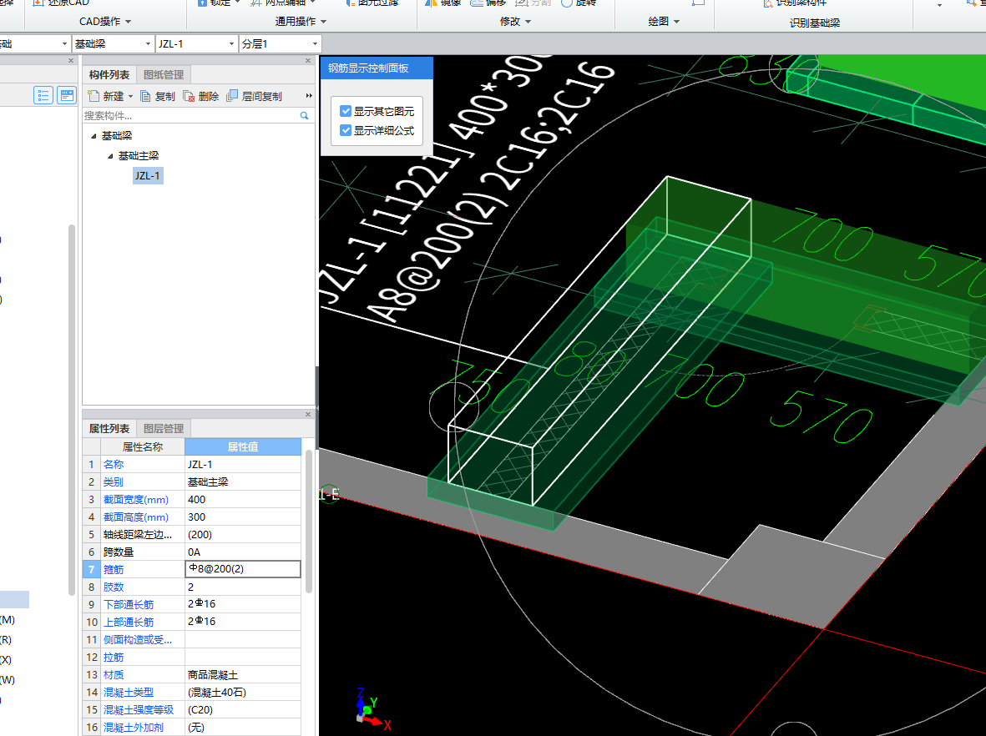
Task: Select JZL-1 in the component tree
Action: click(148, 175)
